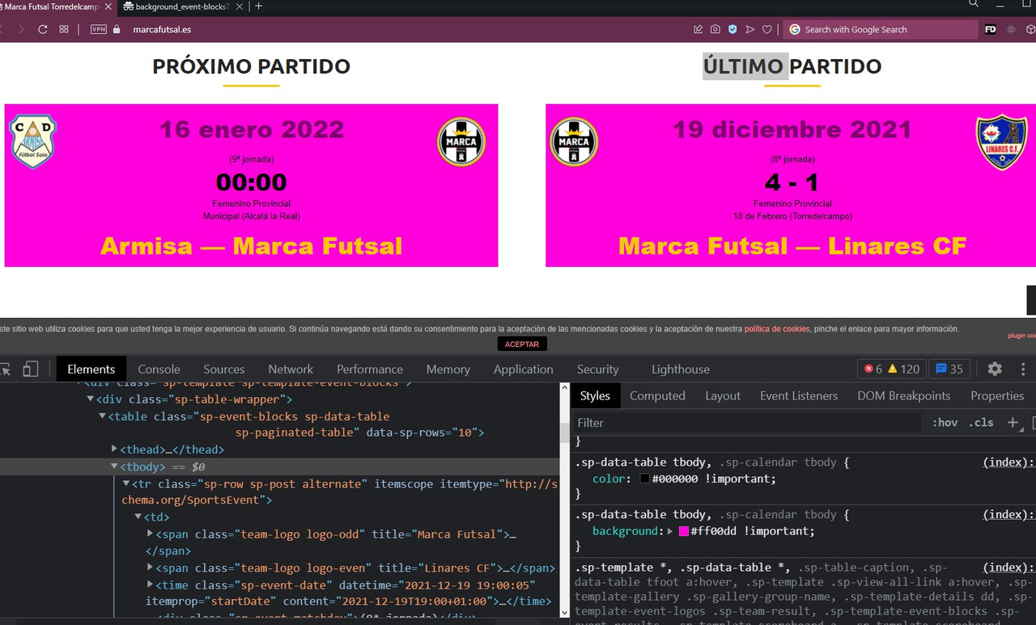Viewport: 1036px width, 625px height.
Task: Reload the marcafutsal.es page
Action: [x=42, y=29]
